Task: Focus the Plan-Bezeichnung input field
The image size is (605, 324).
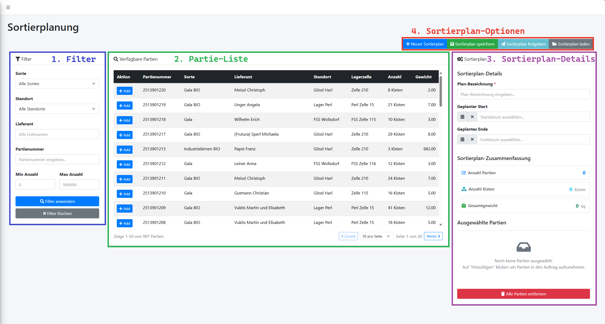Action: pyautogui.click(x=523, y=94)
